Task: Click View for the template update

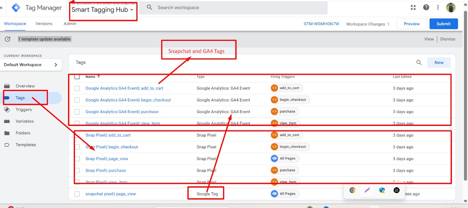Action: pos(429,39)
